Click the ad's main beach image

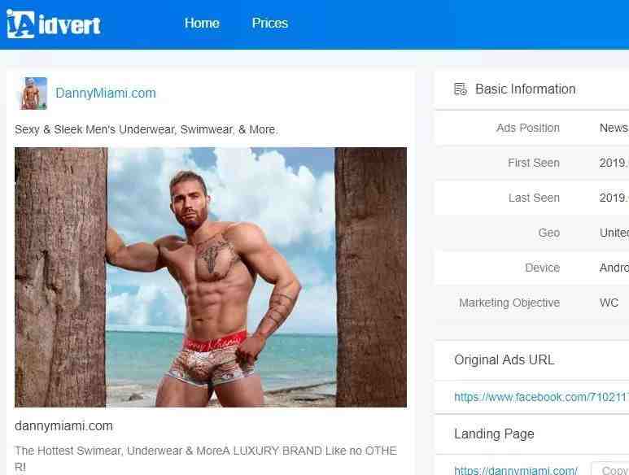click(x=211, y=277)
